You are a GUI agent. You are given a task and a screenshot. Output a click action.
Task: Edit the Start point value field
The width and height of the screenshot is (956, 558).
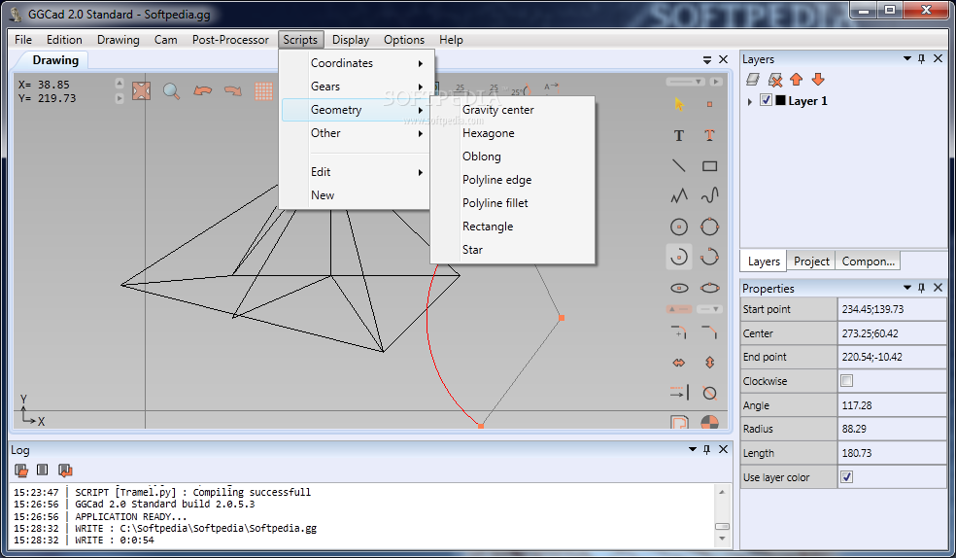892,309
